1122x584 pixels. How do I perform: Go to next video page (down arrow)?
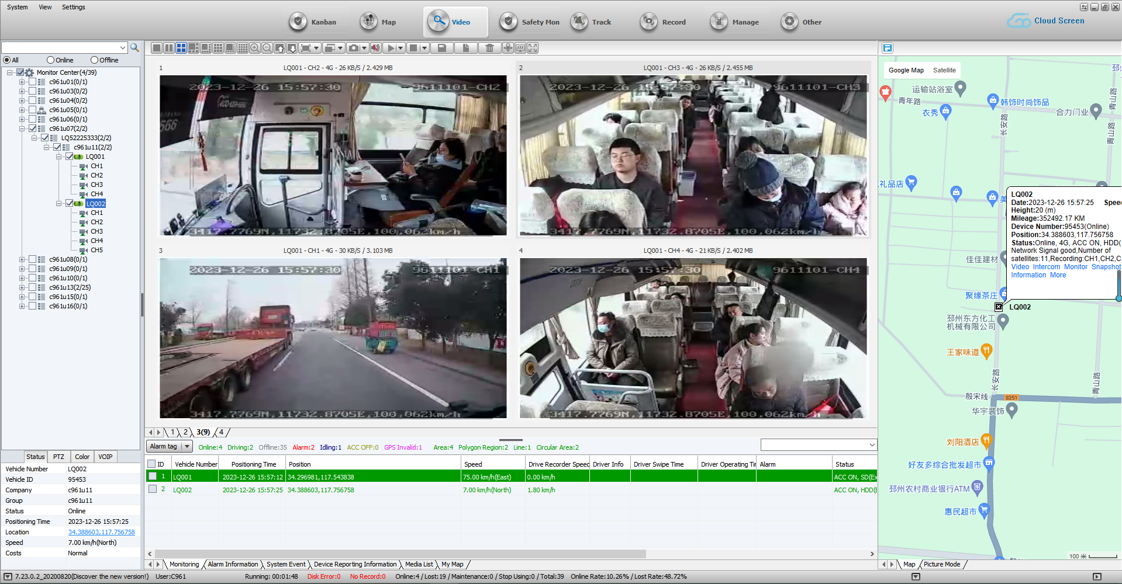(292, 48)
